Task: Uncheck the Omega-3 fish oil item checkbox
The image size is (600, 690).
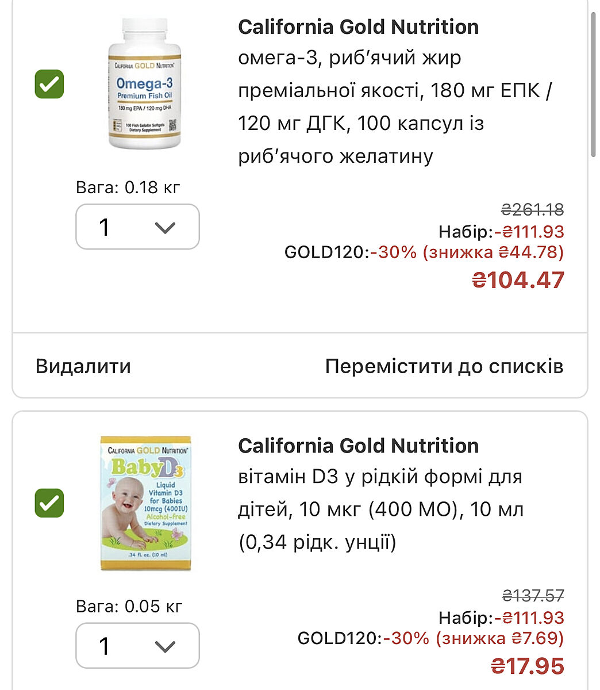Action: click(49, 84)
